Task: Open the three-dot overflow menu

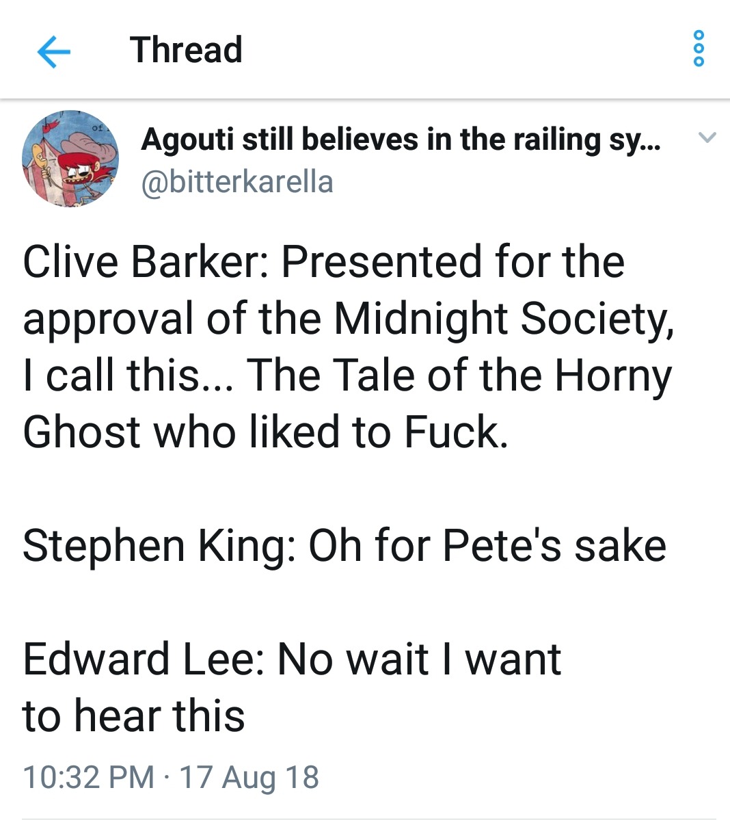Action: click(698, 49)
